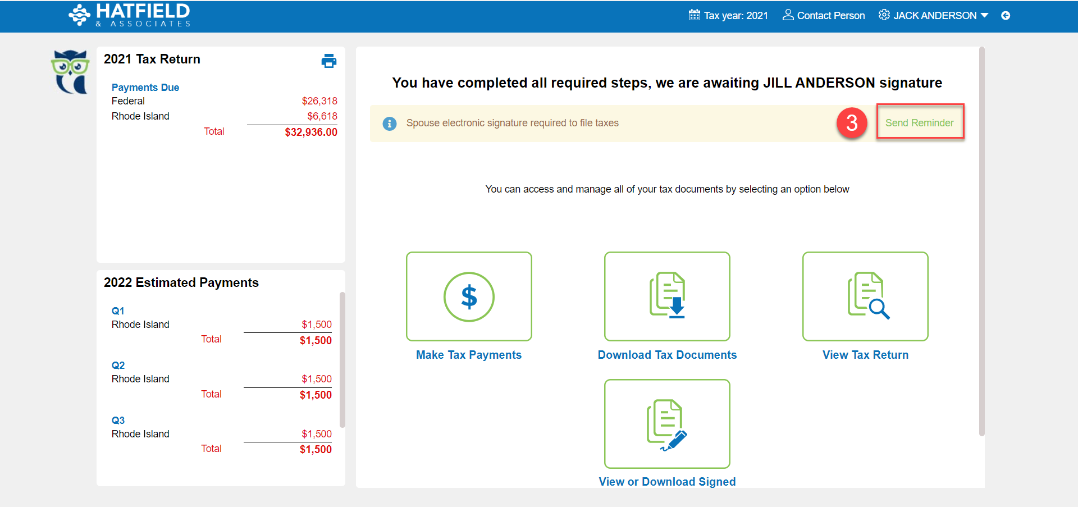Image resolution: width=1078 pixels, height=507 pixels.
Task: Open Contact Person from the header
Action: pyautogui.click(x=824, y=16)
